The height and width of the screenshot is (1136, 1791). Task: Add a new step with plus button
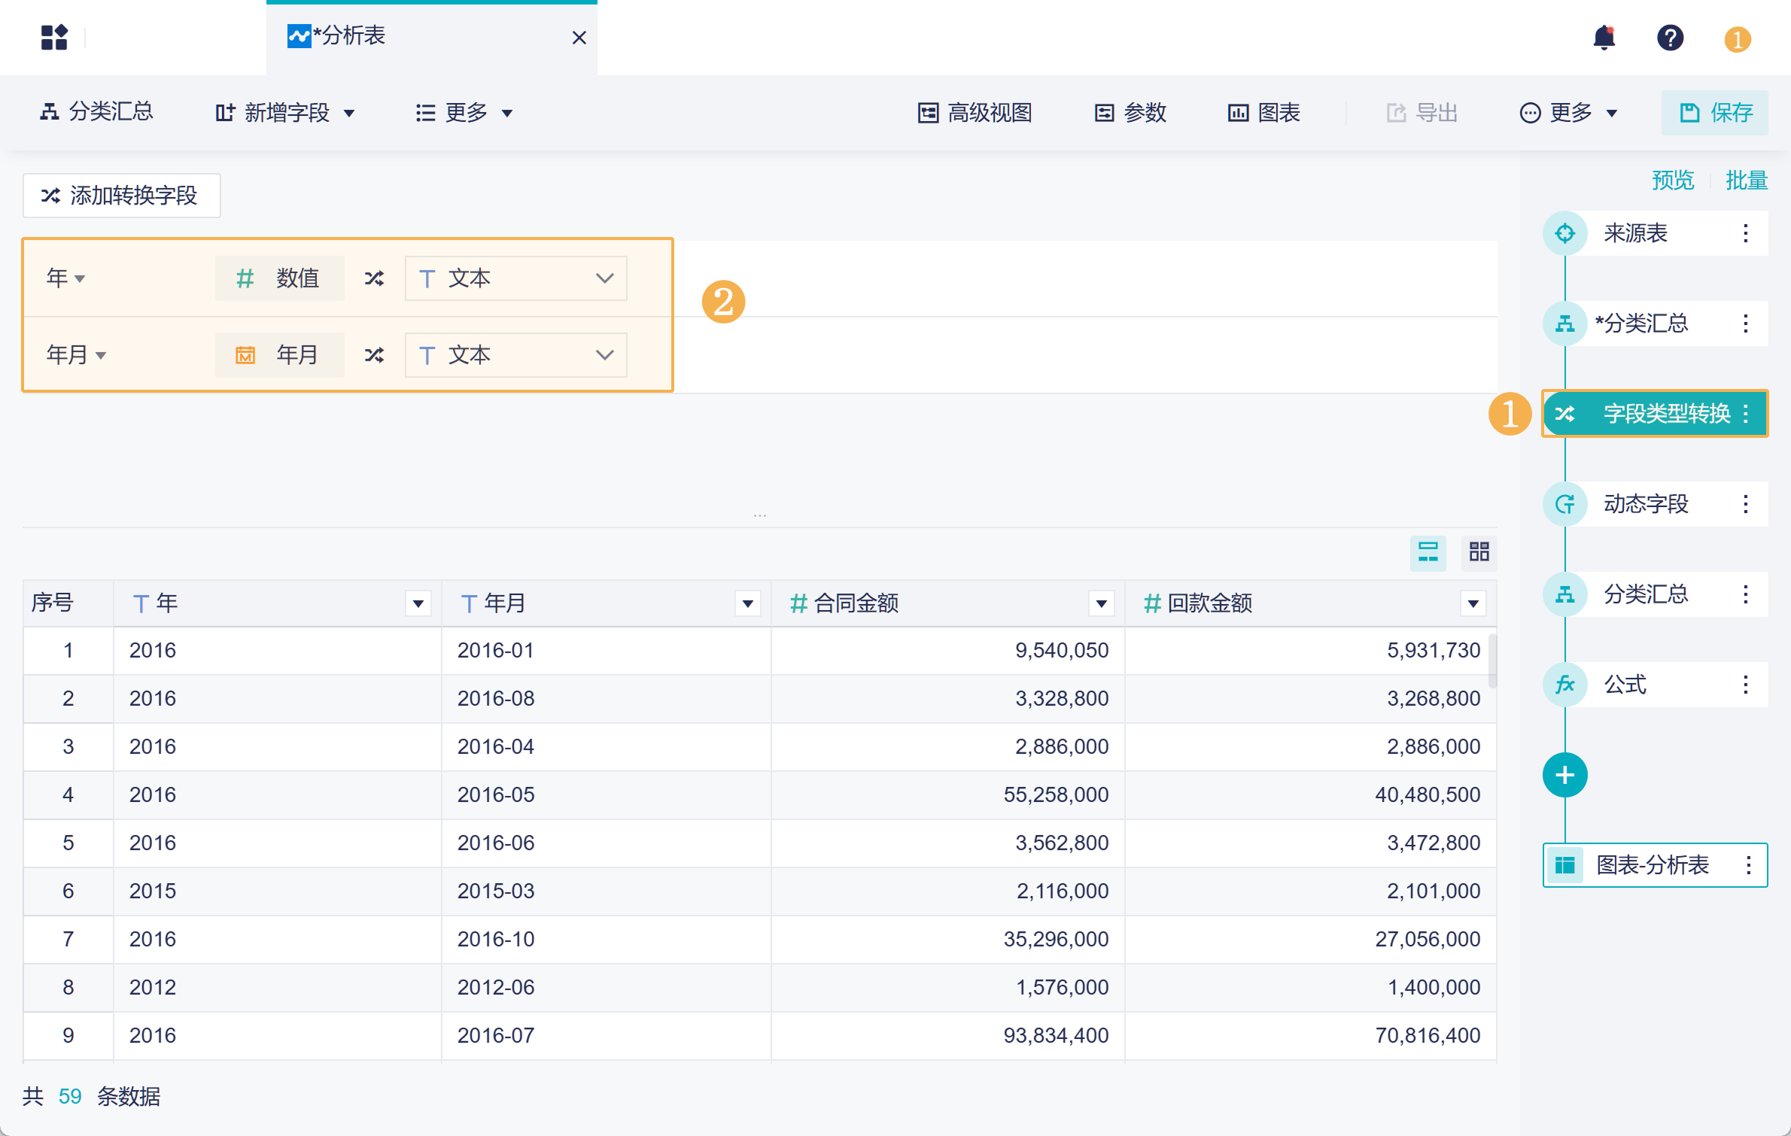click(x=1564, y=775)
